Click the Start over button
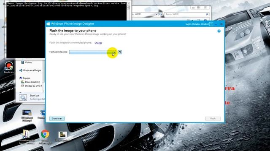The width and height of the screenshot is (270, 151). pyautogui.click(x=57, y=118)
